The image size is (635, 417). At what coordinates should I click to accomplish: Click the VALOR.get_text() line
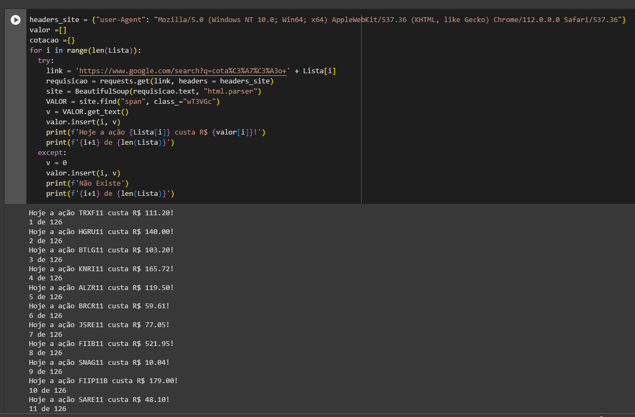pyautogui.click(x=86, y=111)
